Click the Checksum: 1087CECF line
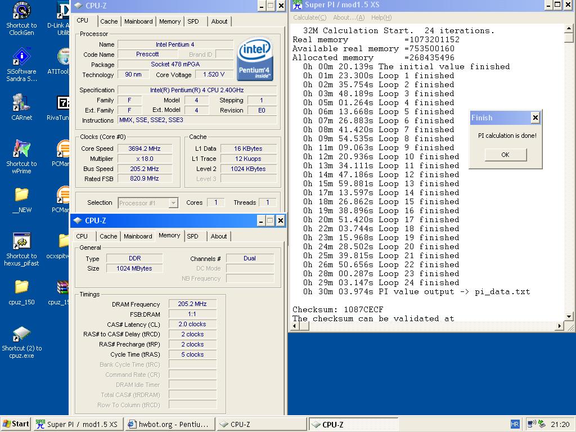Screen dimensions: 576x432 coord(337,309)
